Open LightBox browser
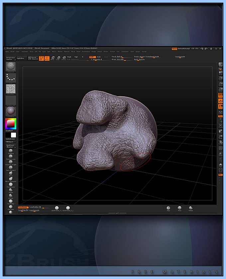This screenshot has height=279, width=226. click(22, 58)
